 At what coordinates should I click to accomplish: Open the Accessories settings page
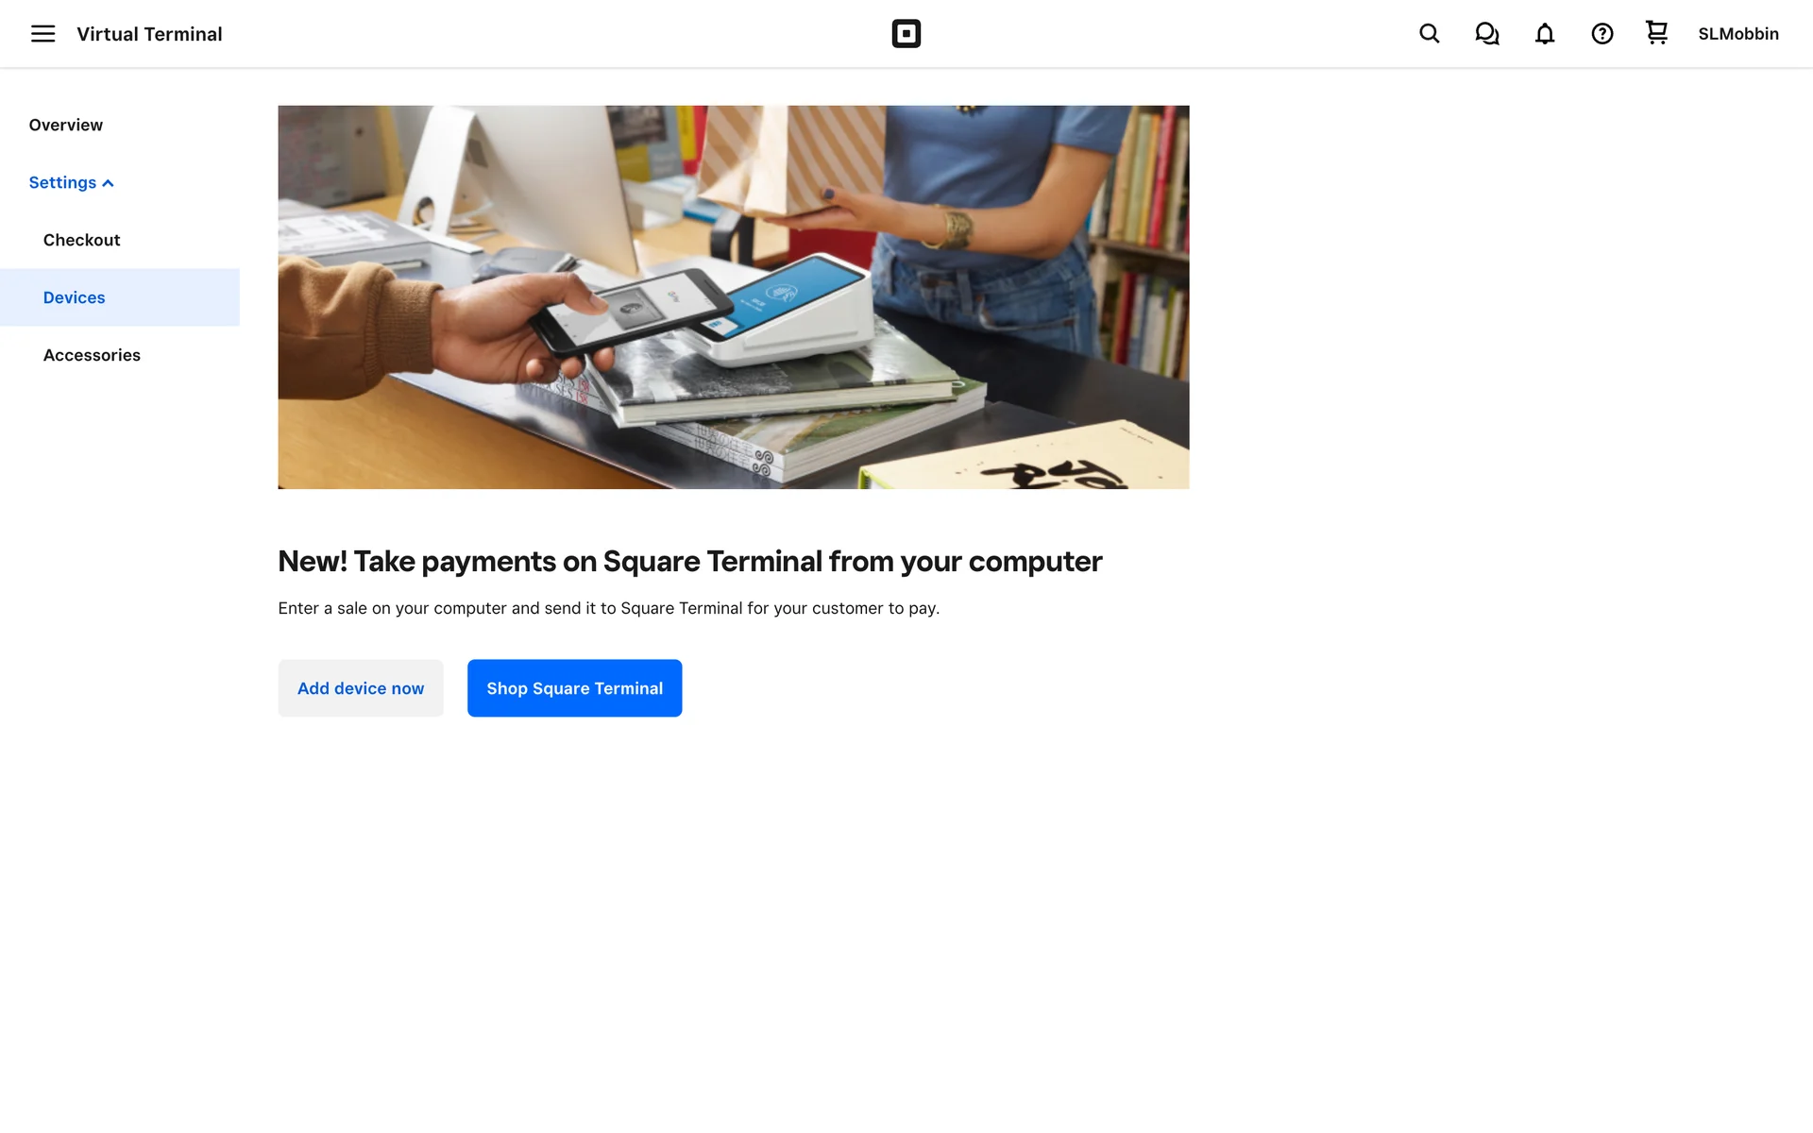coord(92,355)
